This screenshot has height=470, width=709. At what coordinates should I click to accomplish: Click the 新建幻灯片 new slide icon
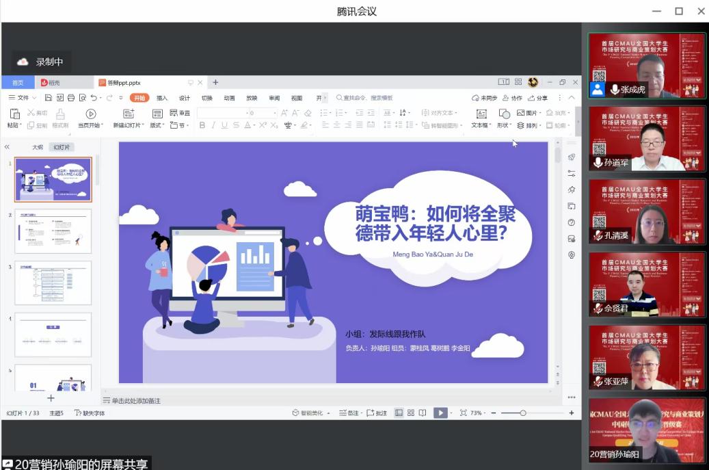tap(129, 114)
